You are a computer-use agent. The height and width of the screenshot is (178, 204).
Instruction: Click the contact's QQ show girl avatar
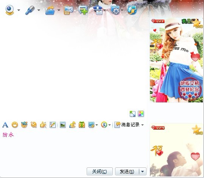pyautogui.click(x=176, y=60)
